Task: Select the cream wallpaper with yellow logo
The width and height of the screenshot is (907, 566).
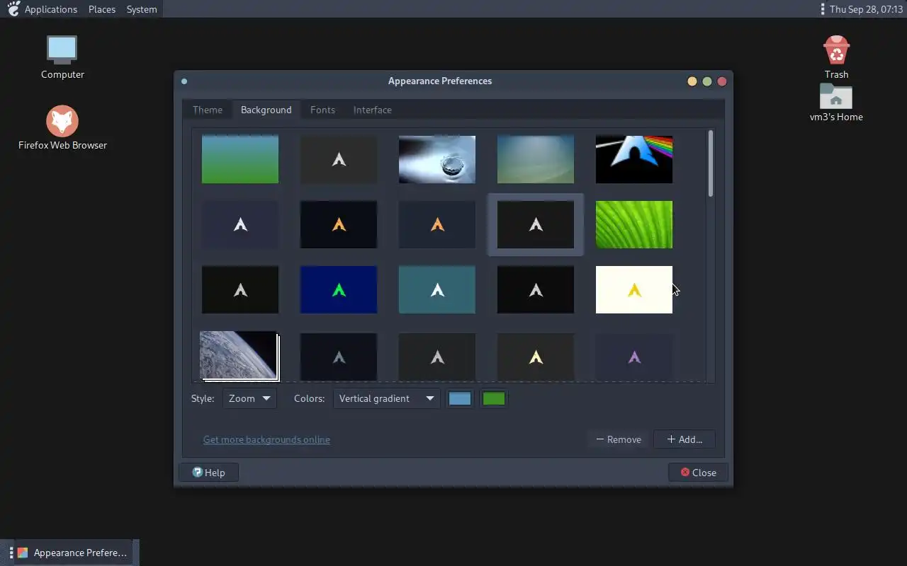Action: tap(634, 289)
